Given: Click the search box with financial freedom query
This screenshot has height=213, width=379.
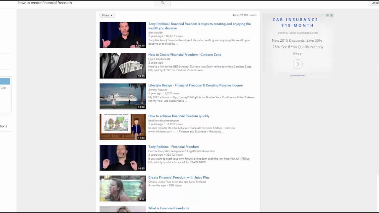Looking at the screenshot, I should 86,3.
